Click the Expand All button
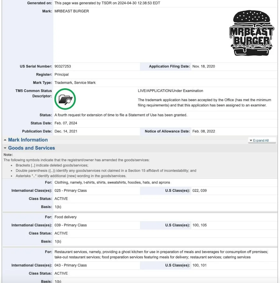The width and height of the screenshot is (280, 283). 262,141
